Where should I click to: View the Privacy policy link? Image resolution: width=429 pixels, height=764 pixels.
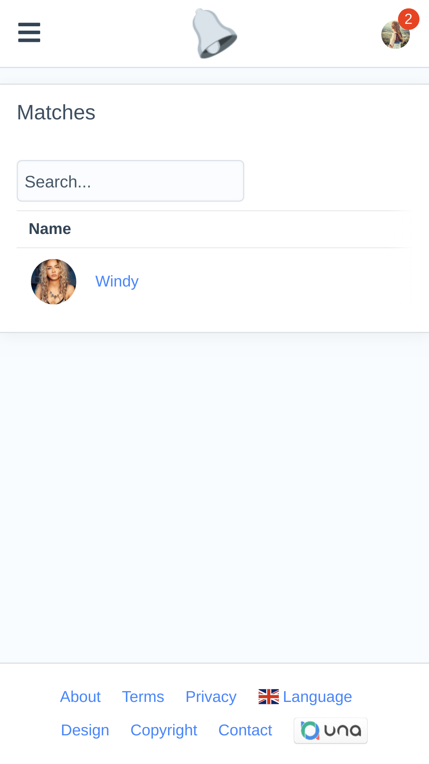point(211,697)
